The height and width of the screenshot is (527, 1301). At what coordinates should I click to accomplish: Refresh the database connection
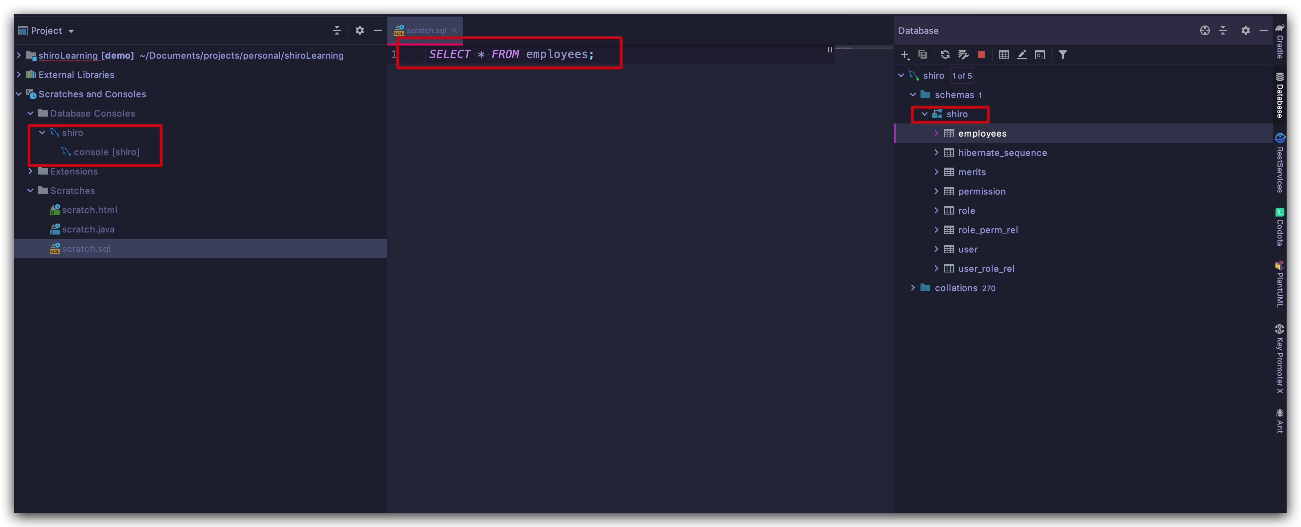pyautogui.click(x=945, y=54)
